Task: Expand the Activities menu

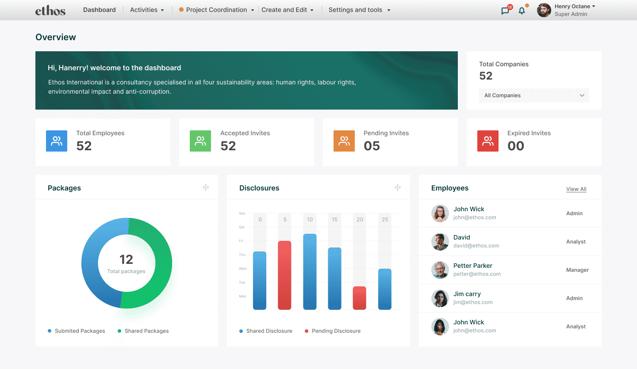Action: [x=147, y=10]
